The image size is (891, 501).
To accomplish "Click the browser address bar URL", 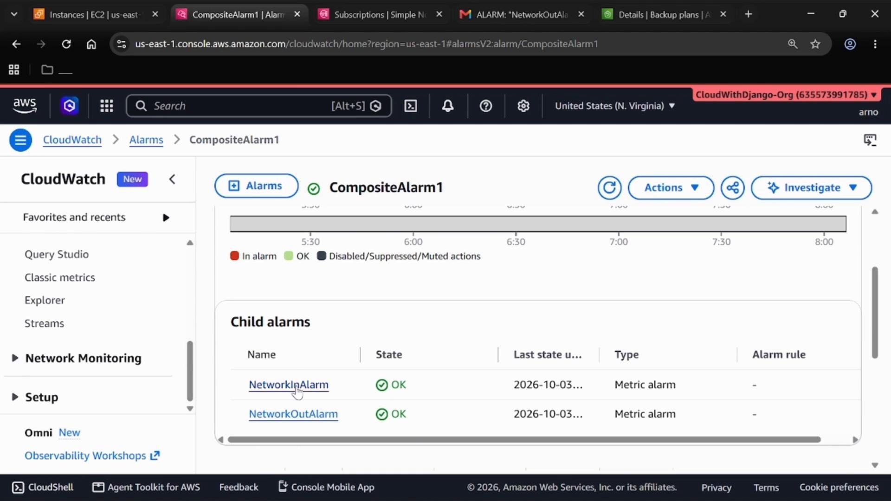I will (x=366, y=44).
